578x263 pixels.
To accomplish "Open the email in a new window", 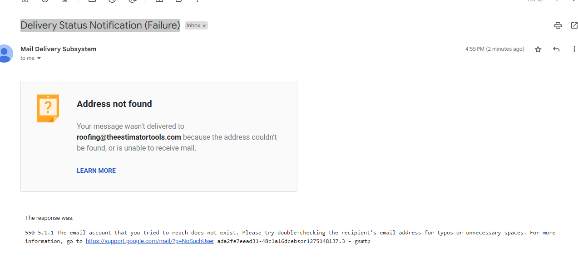I will (574, 25).
